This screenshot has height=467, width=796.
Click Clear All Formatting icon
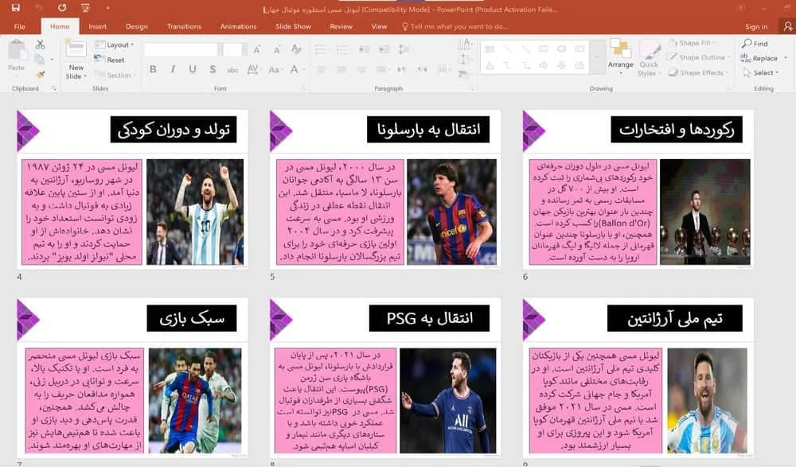[296, 49]
